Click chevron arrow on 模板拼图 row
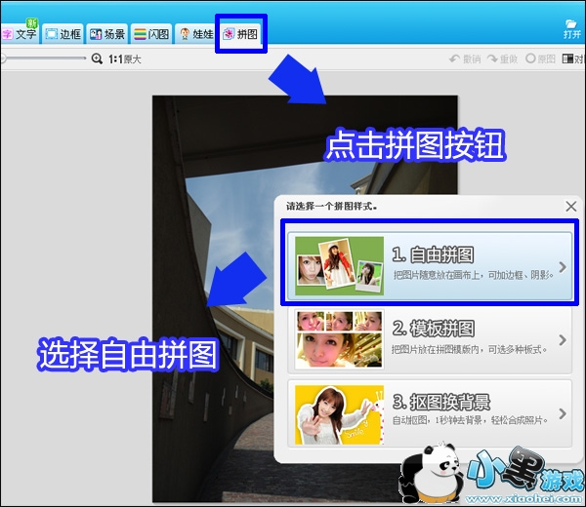Viewport: 586px width, 507px height. 563,340
